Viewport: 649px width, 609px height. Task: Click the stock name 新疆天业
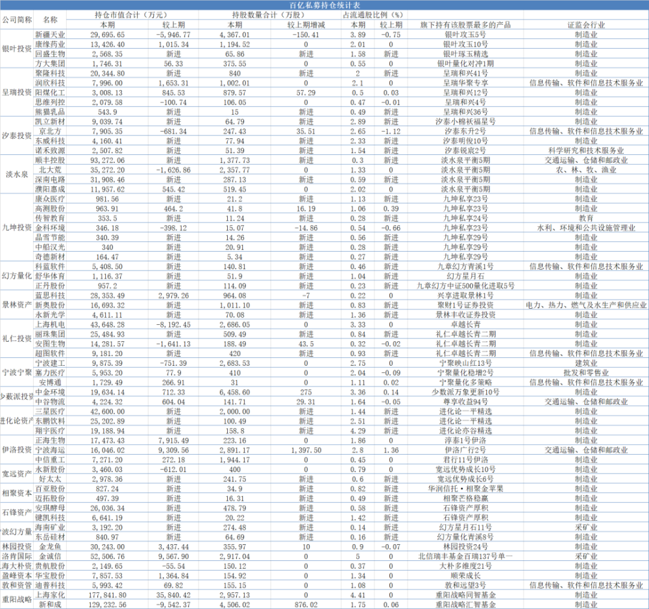coord(50,35)
